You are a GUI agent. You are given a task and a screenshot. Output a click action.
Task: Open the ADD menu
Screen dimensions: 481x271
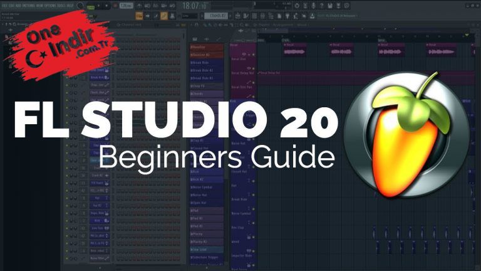[18, 6]
